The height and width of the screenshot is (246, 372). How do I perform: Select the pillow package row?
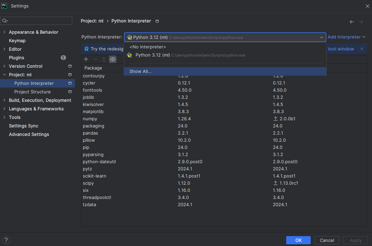(x=224, y=140)
